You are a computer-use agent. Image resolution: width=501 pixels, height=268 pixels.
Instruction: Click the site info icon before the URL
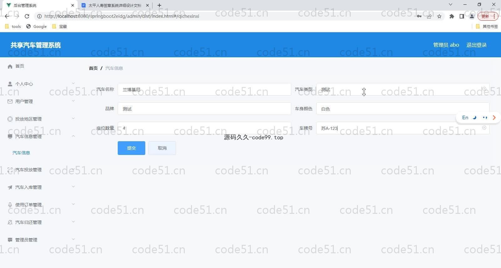[x=39, y=16]
